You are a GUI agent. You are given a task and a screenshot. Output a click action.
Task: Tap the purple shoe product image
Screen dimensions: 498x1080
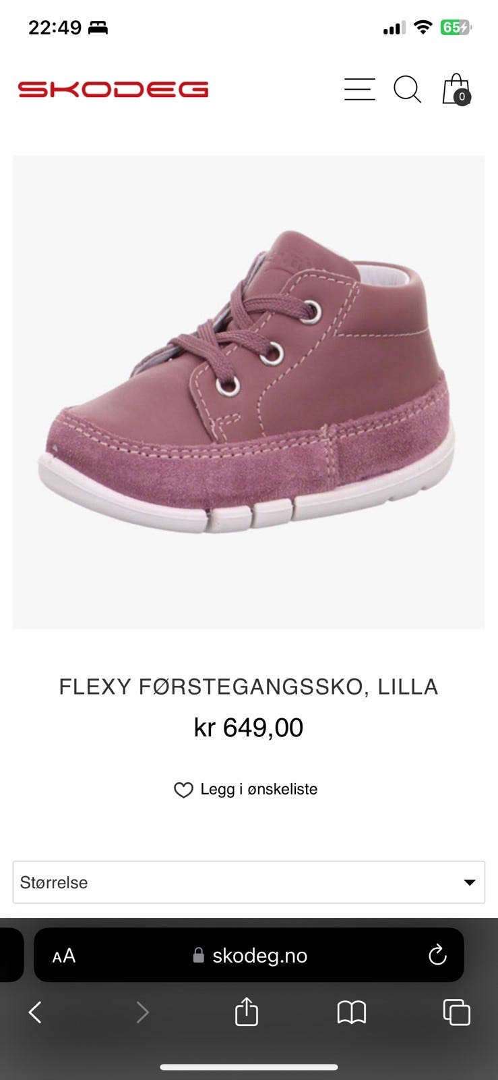click(249, 392)
